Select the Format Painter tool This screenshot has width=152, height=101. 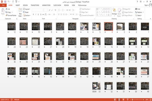11,15
